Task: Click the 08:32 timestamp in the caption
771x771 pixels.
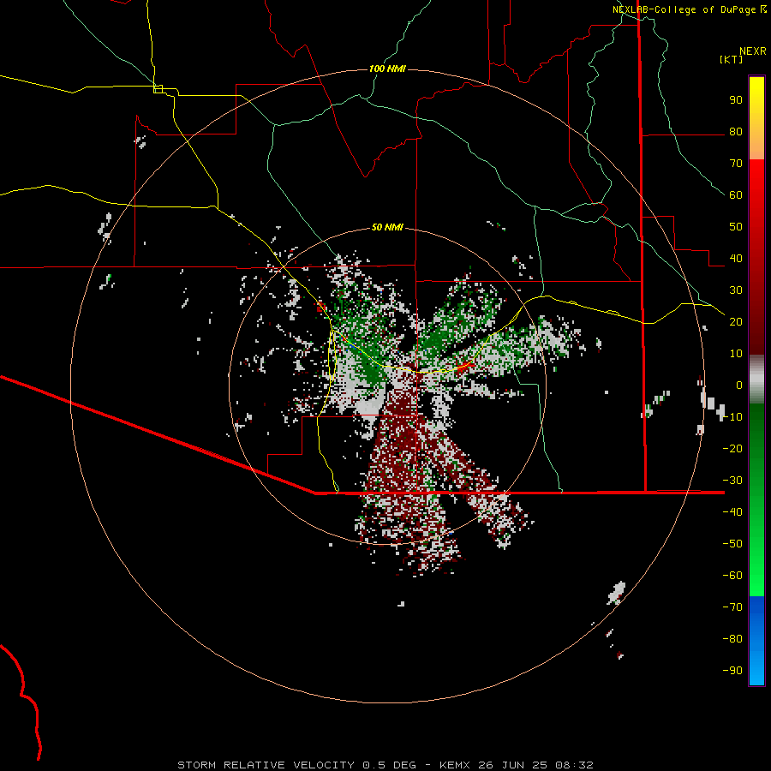Action: tap(574, 765)
